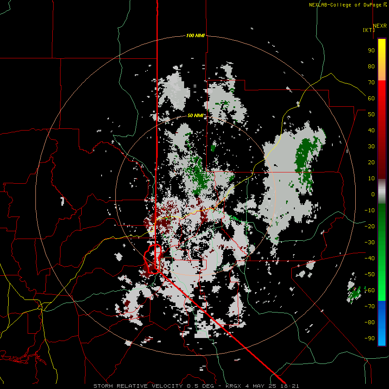The image size is (389, 389).
Task: Click the -50 value on the velocity scale
Action: 370,274
